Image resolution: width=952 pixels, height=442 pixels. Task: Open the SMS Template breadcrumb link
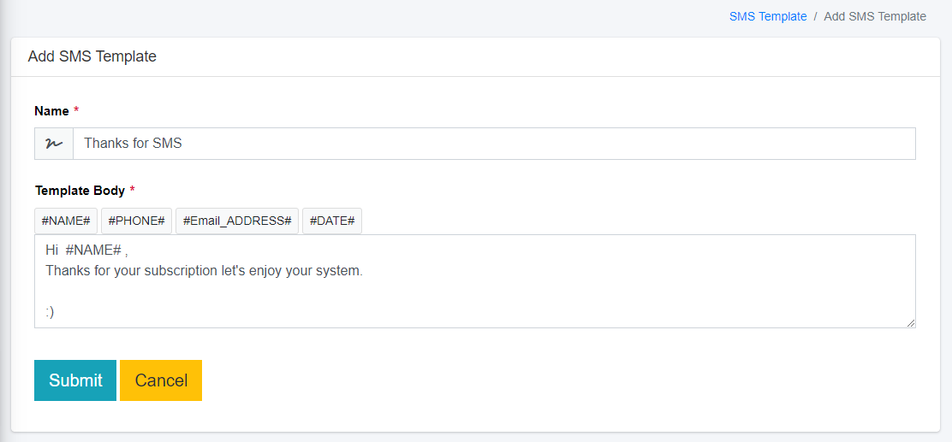point(767,16)
